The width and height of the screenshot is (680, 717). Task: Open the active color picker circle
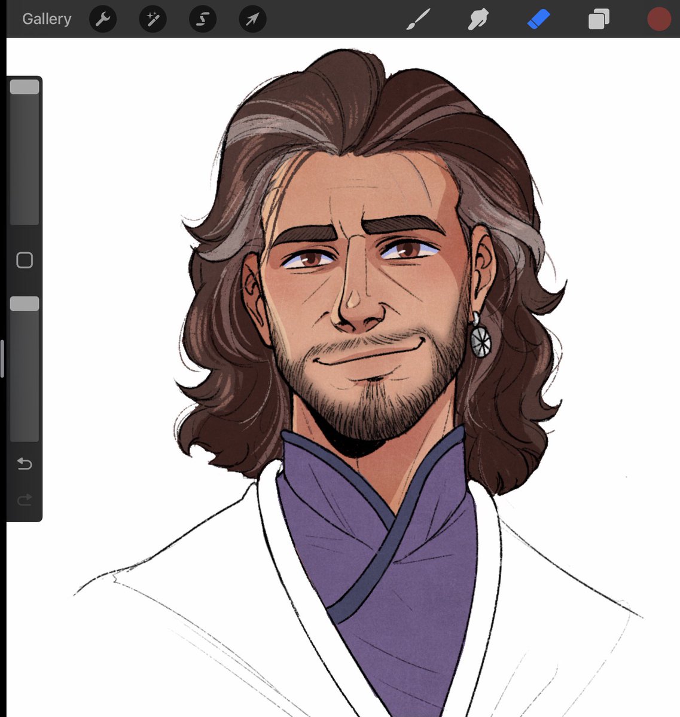pos(659,19)
